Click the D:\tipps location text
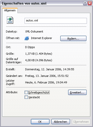 30,47
